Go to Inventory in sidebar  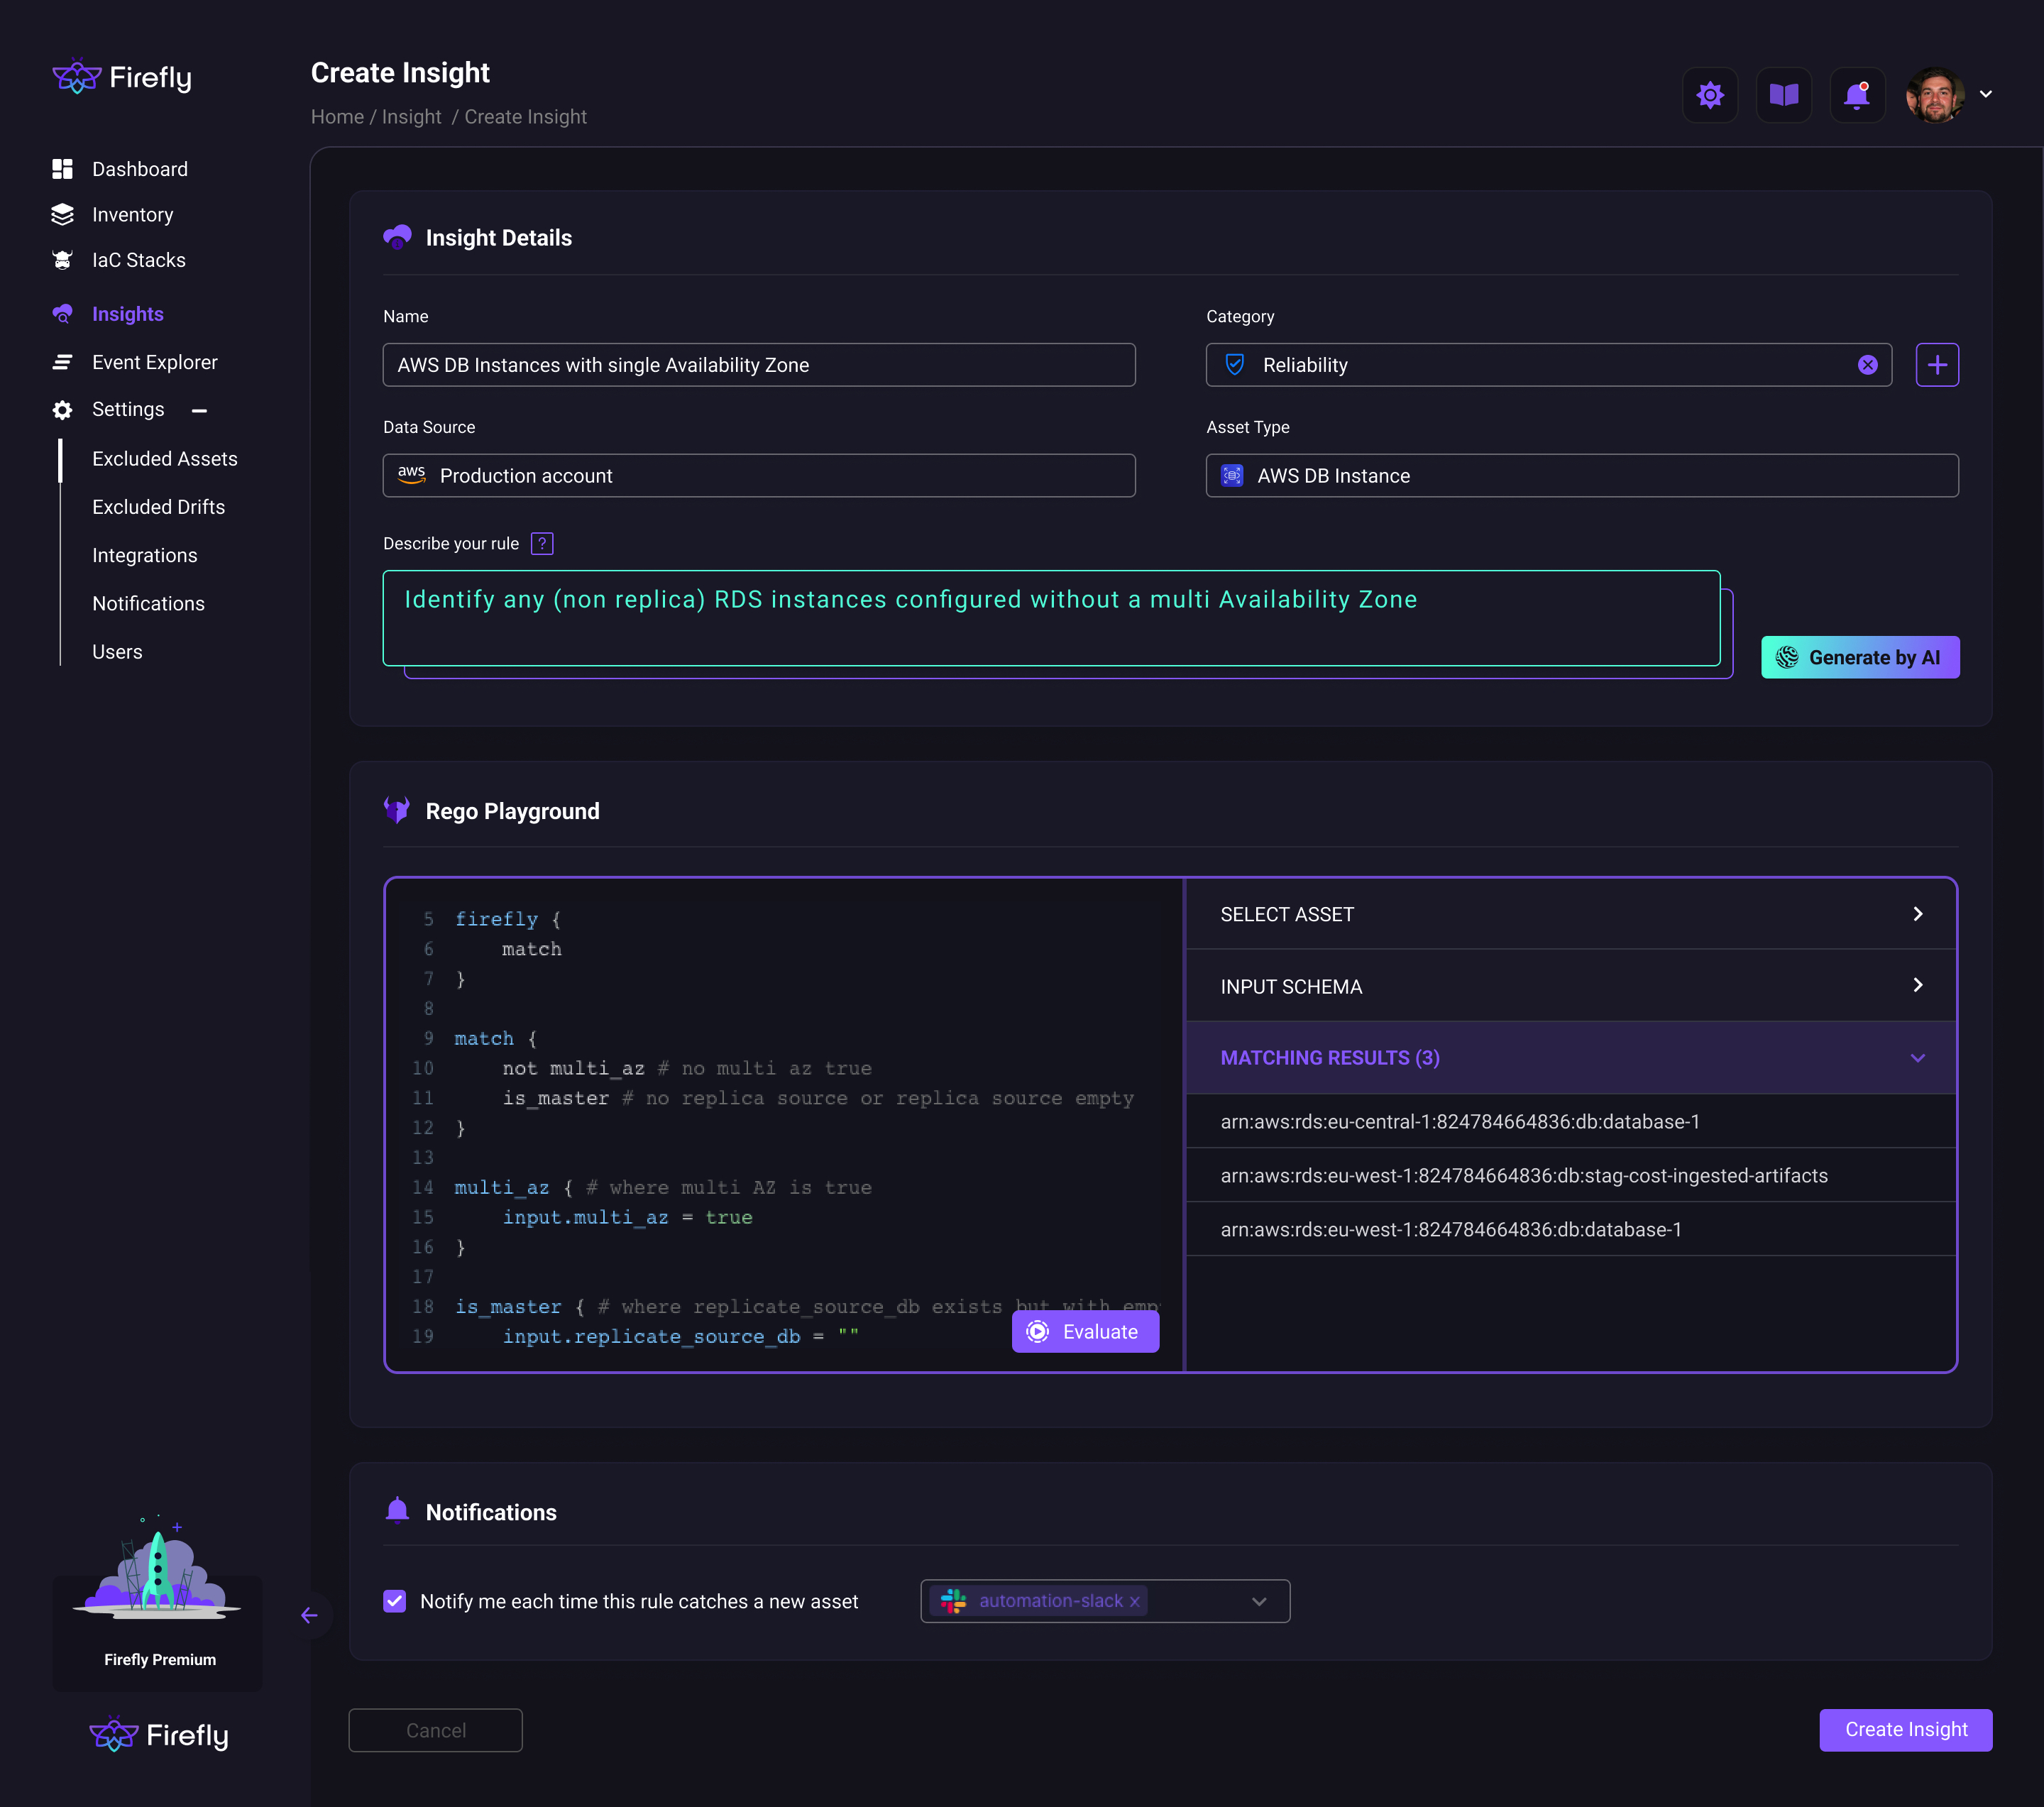[132, 215]
